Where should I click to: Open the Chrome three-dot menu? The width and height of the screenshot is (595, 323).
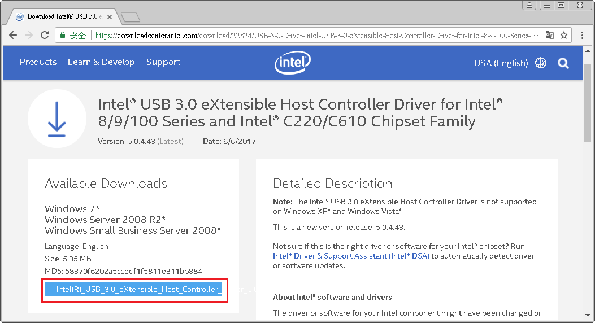click(x=582, y=35)
